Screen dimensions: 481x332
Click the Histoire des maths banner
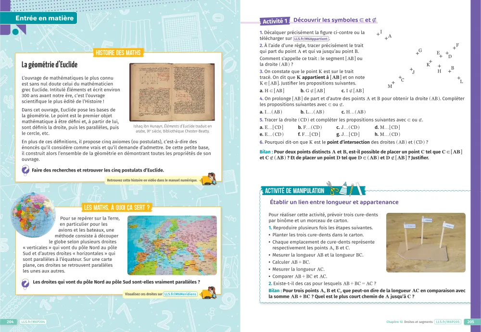(x=118, y=53)
